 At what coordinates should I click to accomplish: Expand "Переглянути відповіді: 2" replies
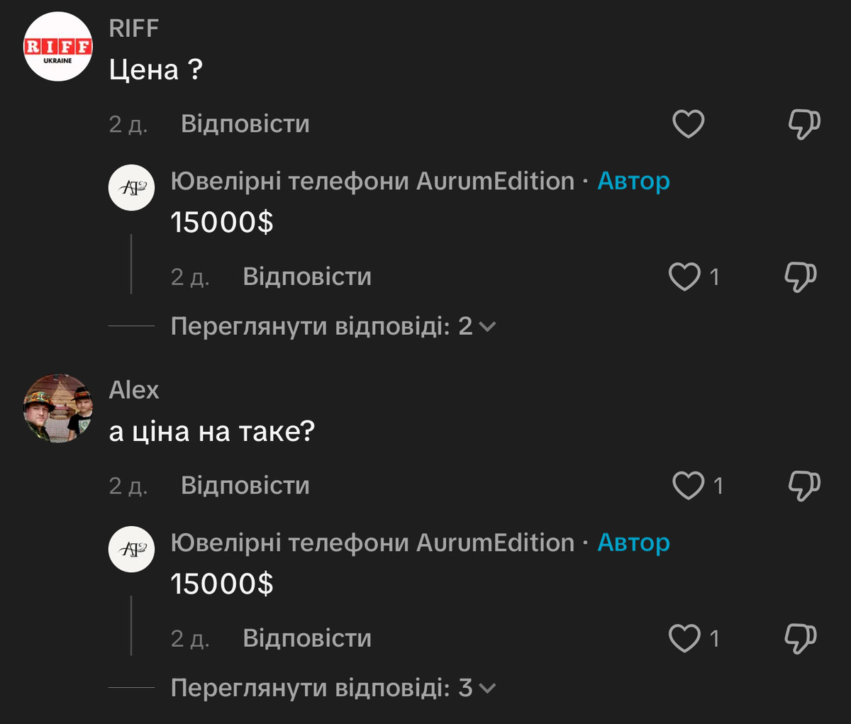click(x=333, y=326)
